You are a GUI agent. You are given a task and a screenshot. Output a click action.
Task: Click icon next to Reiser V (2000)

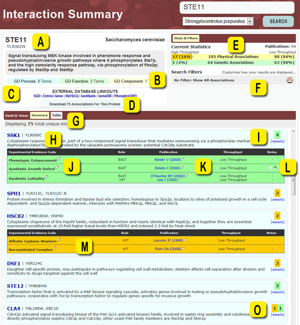[183, 159]
